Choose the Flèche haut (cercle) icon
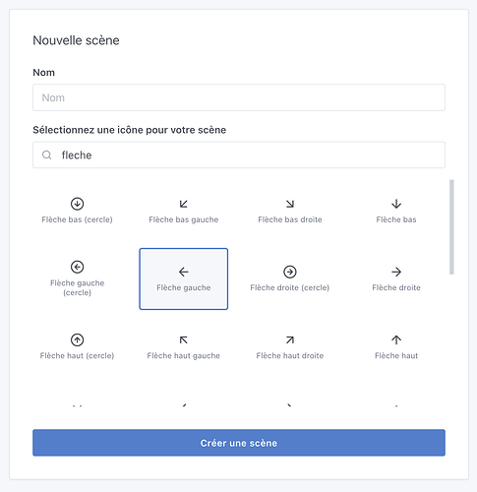Image resolution: width=477 pixels, height=492 pixels. (x=77, y=347)
